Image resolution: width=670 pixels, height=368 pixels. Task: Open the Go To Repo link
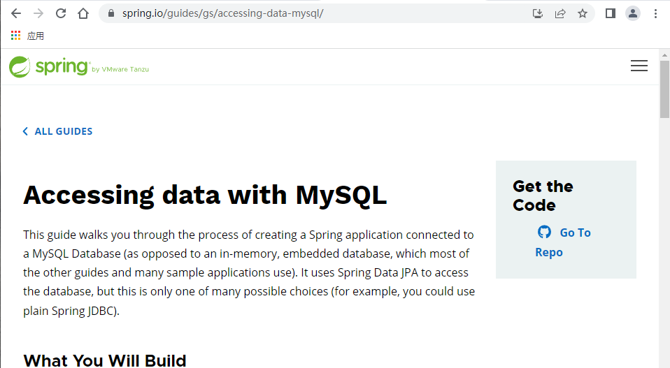pos(574,233)
